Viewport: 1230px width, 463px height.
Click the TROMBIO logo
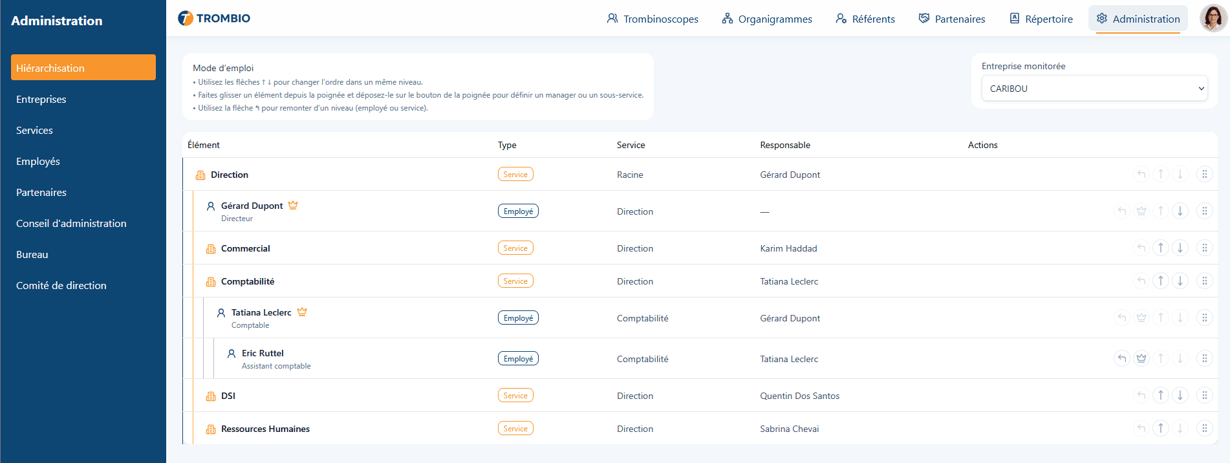(x=214, y=18)
